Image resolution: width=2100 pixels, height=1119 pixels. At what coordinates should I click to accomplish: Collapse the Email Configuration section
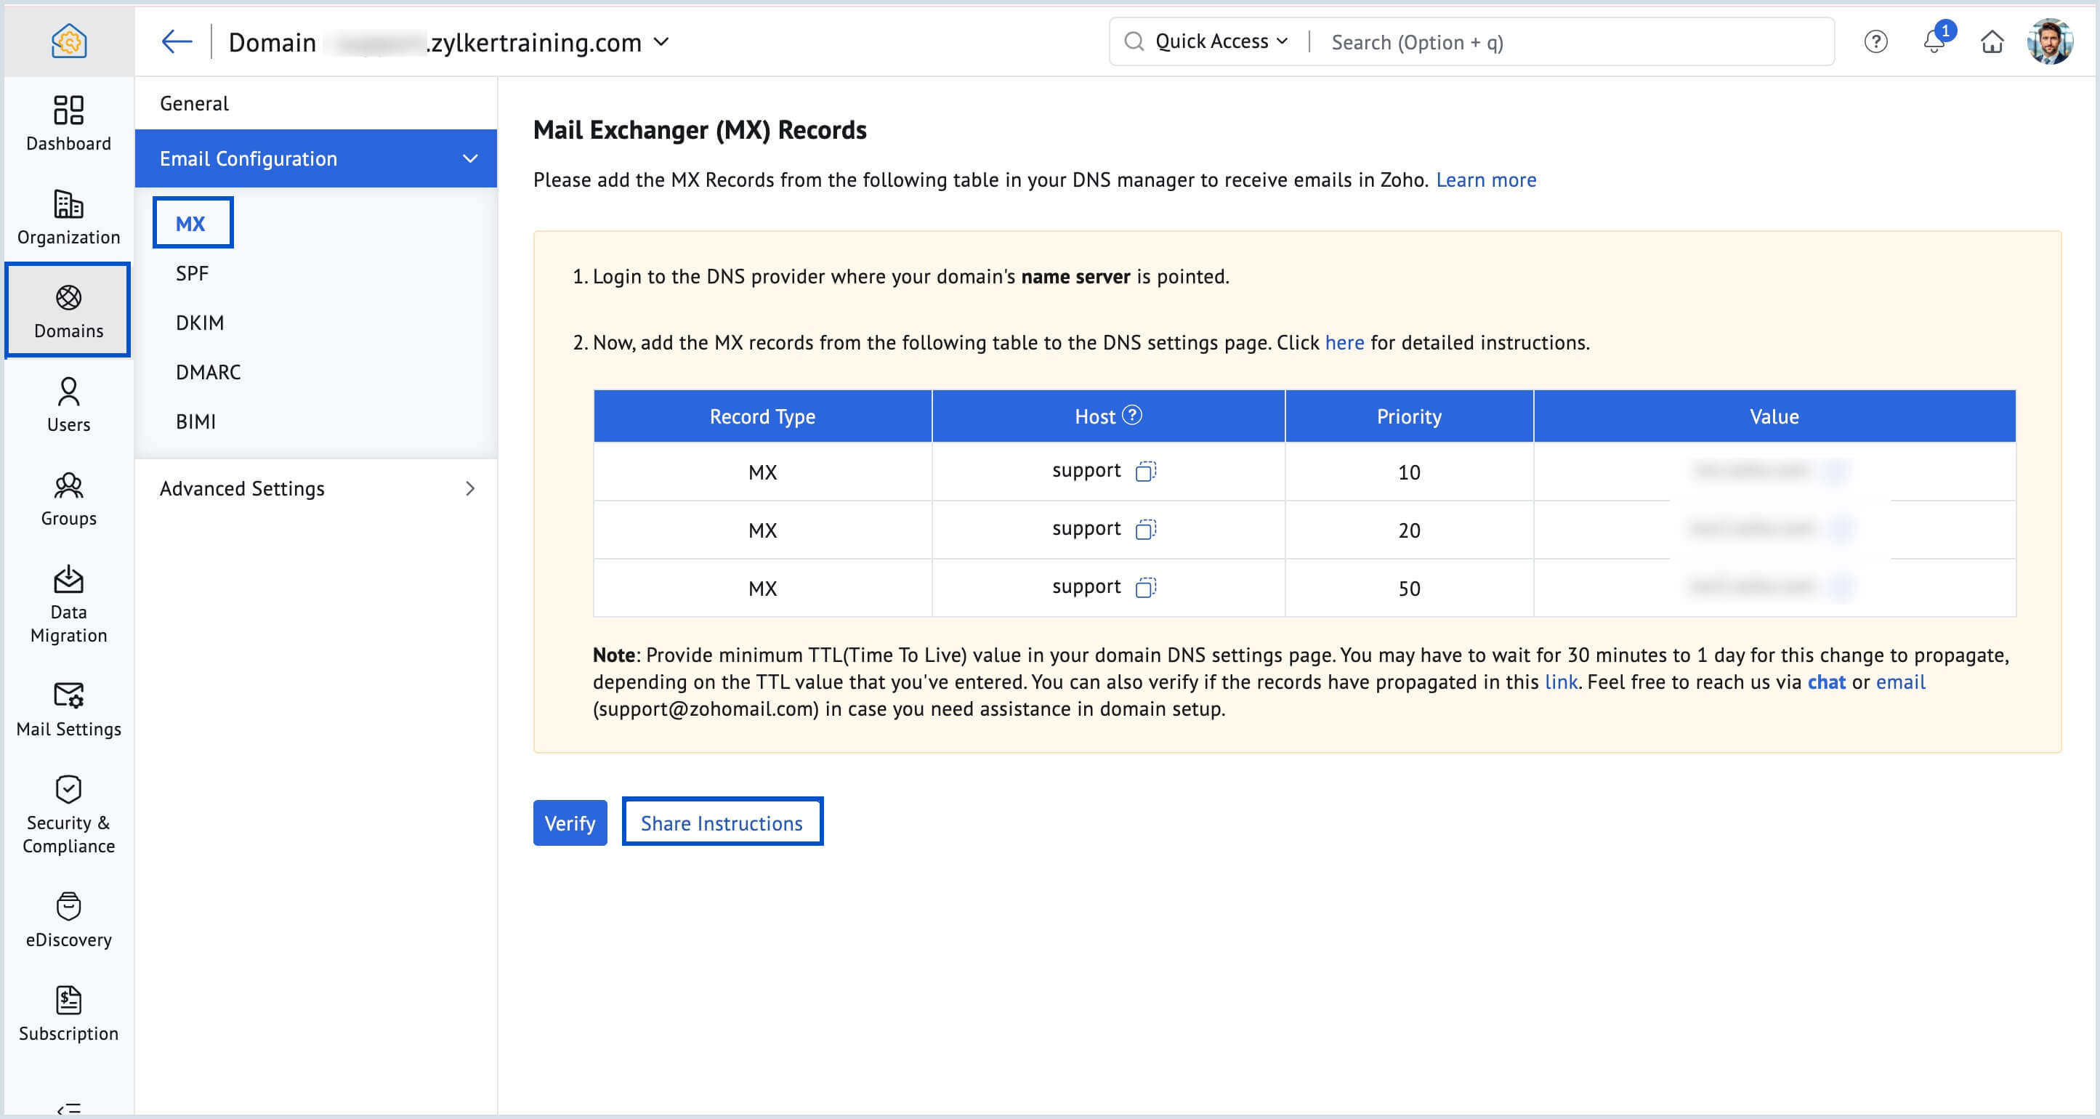pos(469,159)
